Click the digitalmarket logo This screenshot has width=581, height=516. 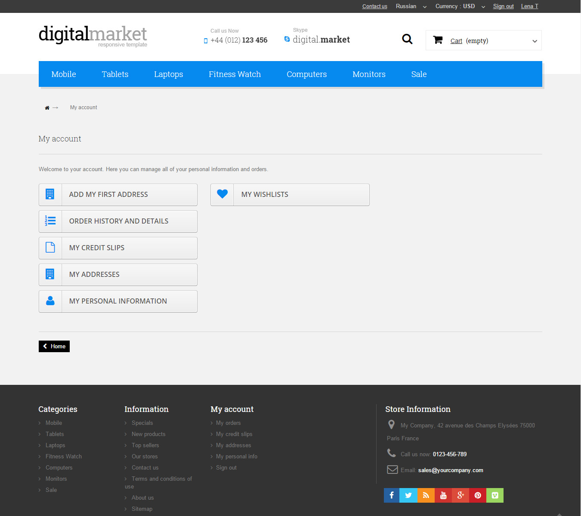(93, 36)
